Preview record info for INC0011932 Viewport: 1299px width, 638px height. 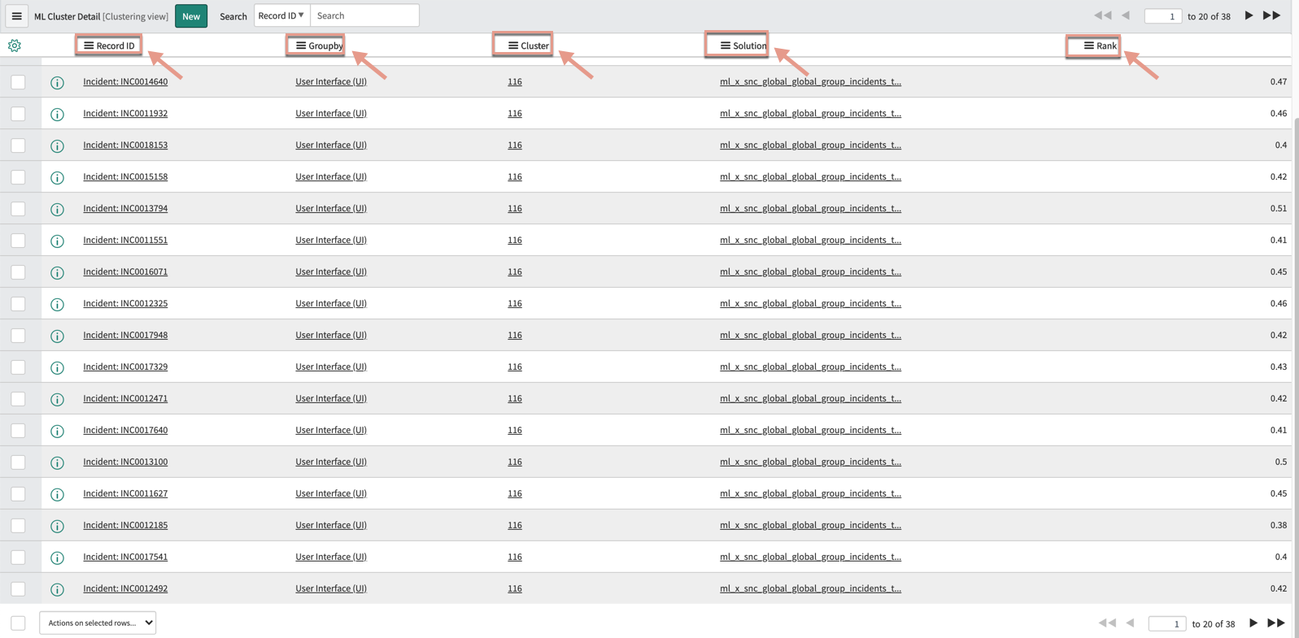point(57,114)
